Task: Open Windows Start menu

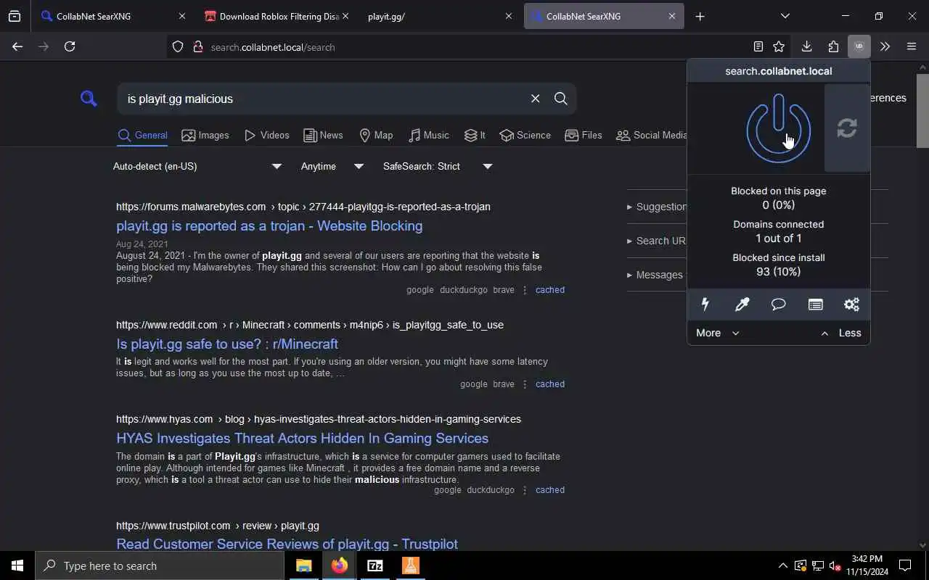Action: (x=17, y=565)
